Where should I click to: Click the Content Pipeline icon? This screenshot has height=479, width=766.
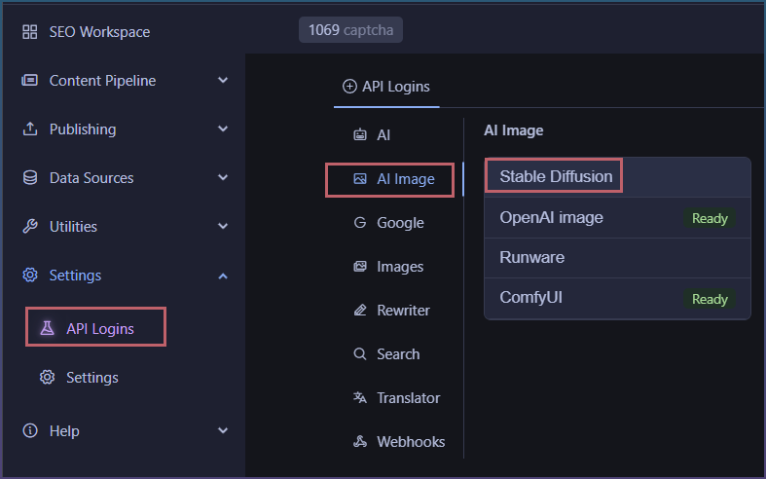[30, 80]
